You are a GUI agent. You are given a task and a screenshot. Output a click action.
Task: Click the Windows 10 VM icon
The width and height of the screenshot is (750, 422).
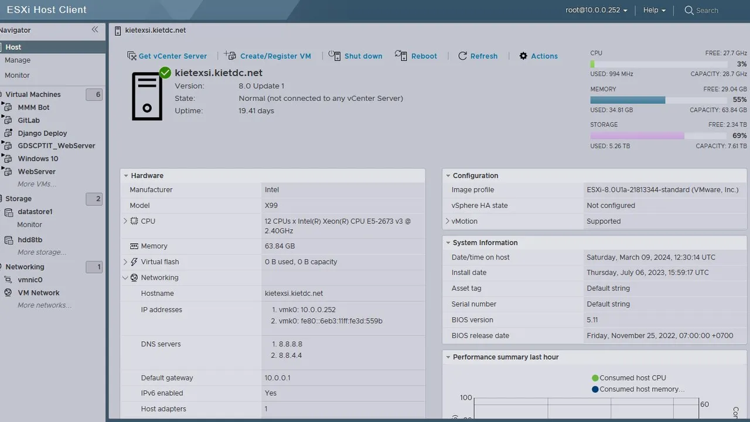point(8,159)
